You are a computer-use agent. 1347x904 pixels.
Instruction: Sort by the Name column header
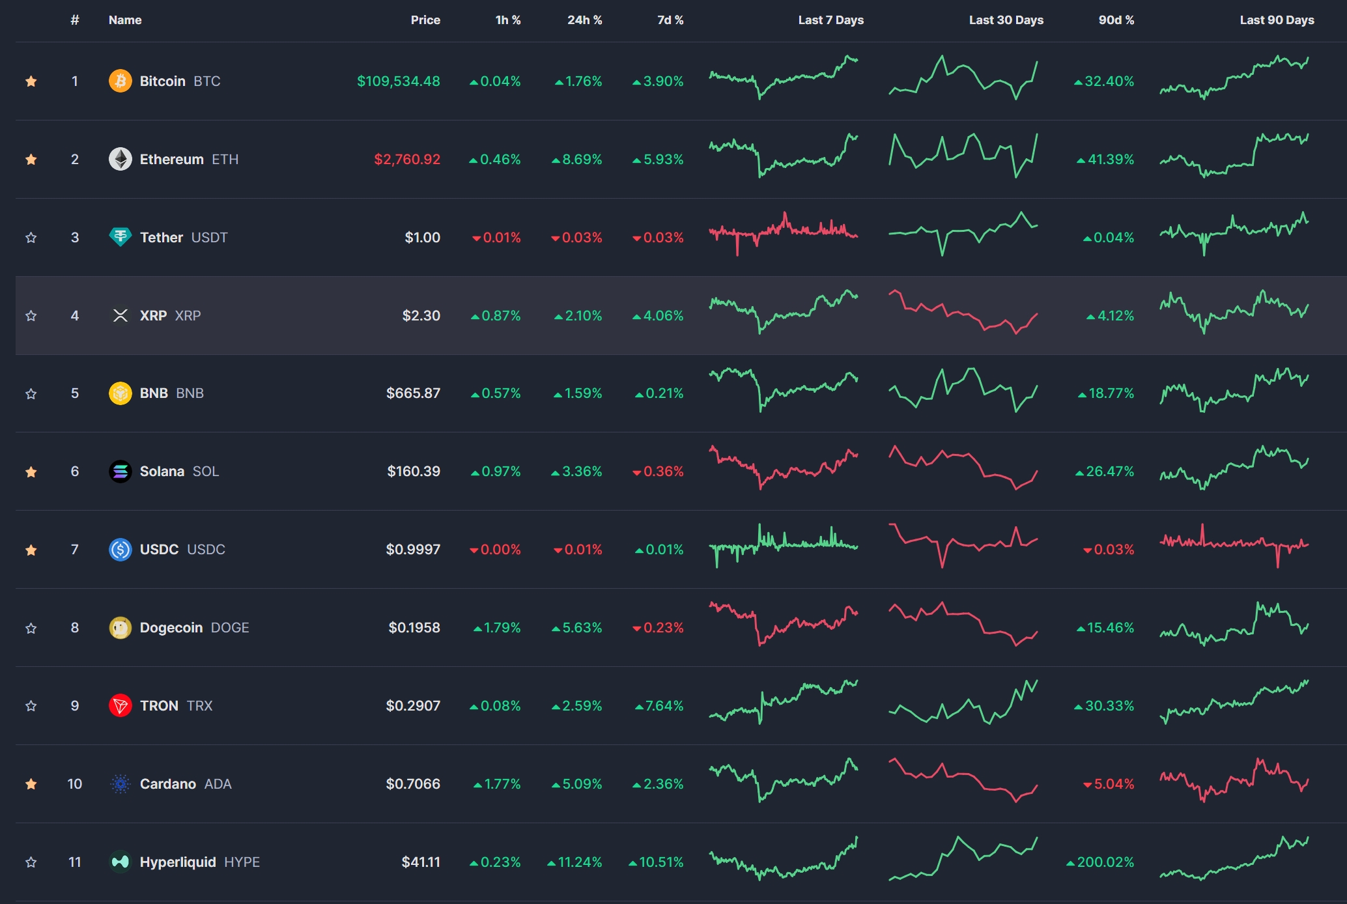125,20
